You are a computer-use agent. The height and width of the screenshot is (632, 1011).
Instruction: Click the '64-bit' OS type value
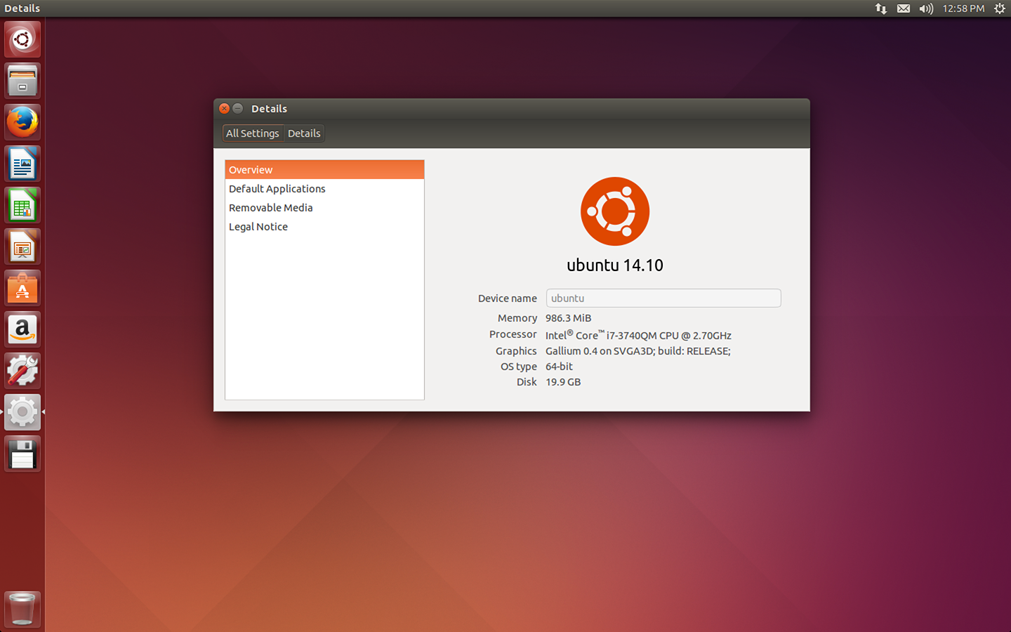coord(559,367)
